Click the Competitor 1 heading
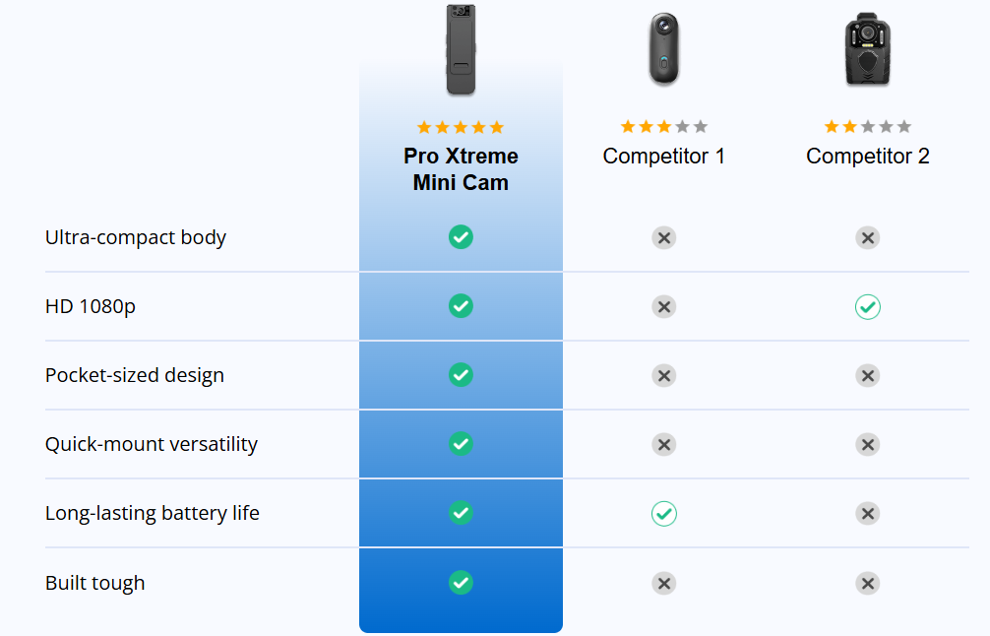 [663, 157]
